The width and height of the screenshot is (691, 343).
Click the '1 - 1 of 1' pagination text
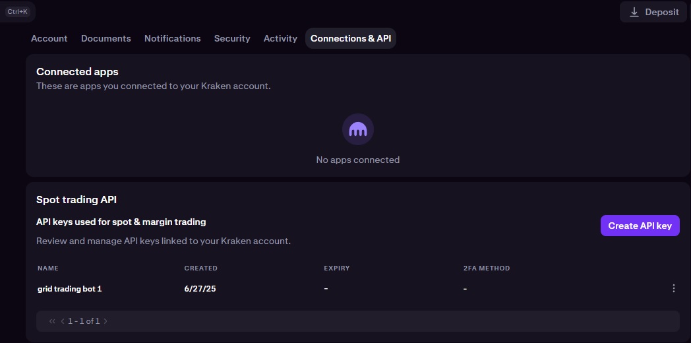(84, 321)
